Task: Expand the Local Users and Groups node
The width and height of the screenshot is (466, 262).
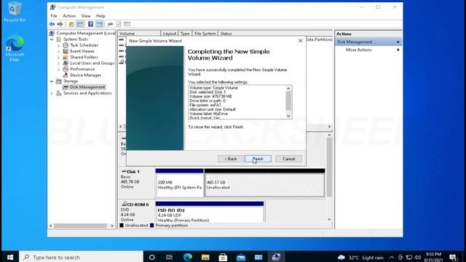Action: click(58, 63)
